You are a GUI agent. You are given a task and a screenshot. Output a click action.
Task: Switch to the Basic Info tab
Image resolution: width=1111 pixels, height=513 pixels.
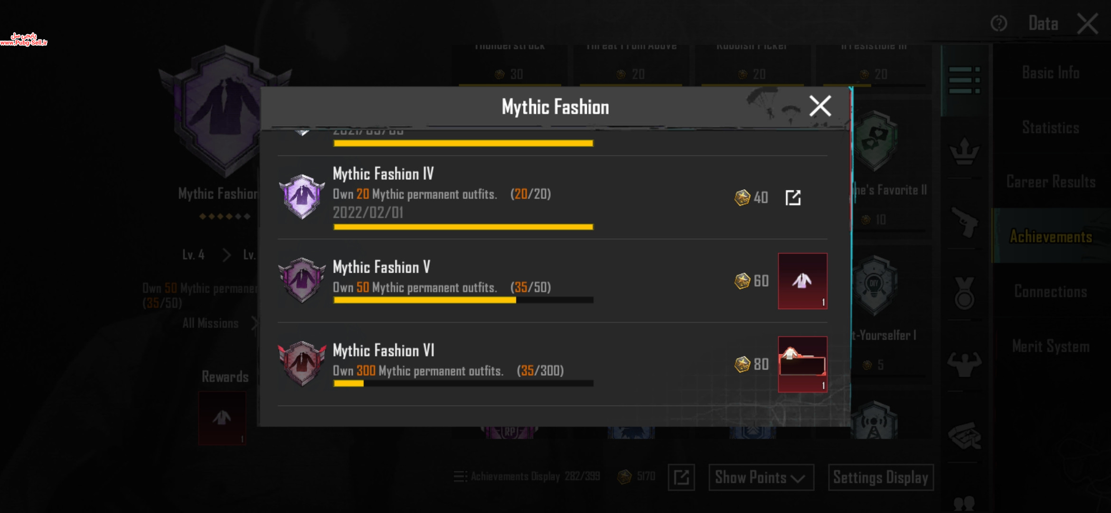point(1051,73)
